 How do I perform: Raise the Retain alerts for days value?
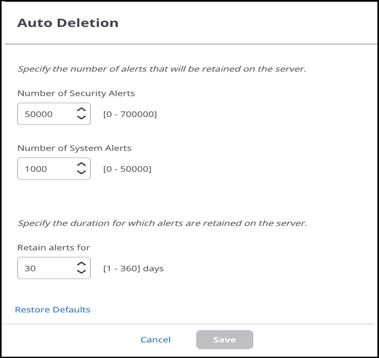[x=82, y=264]
